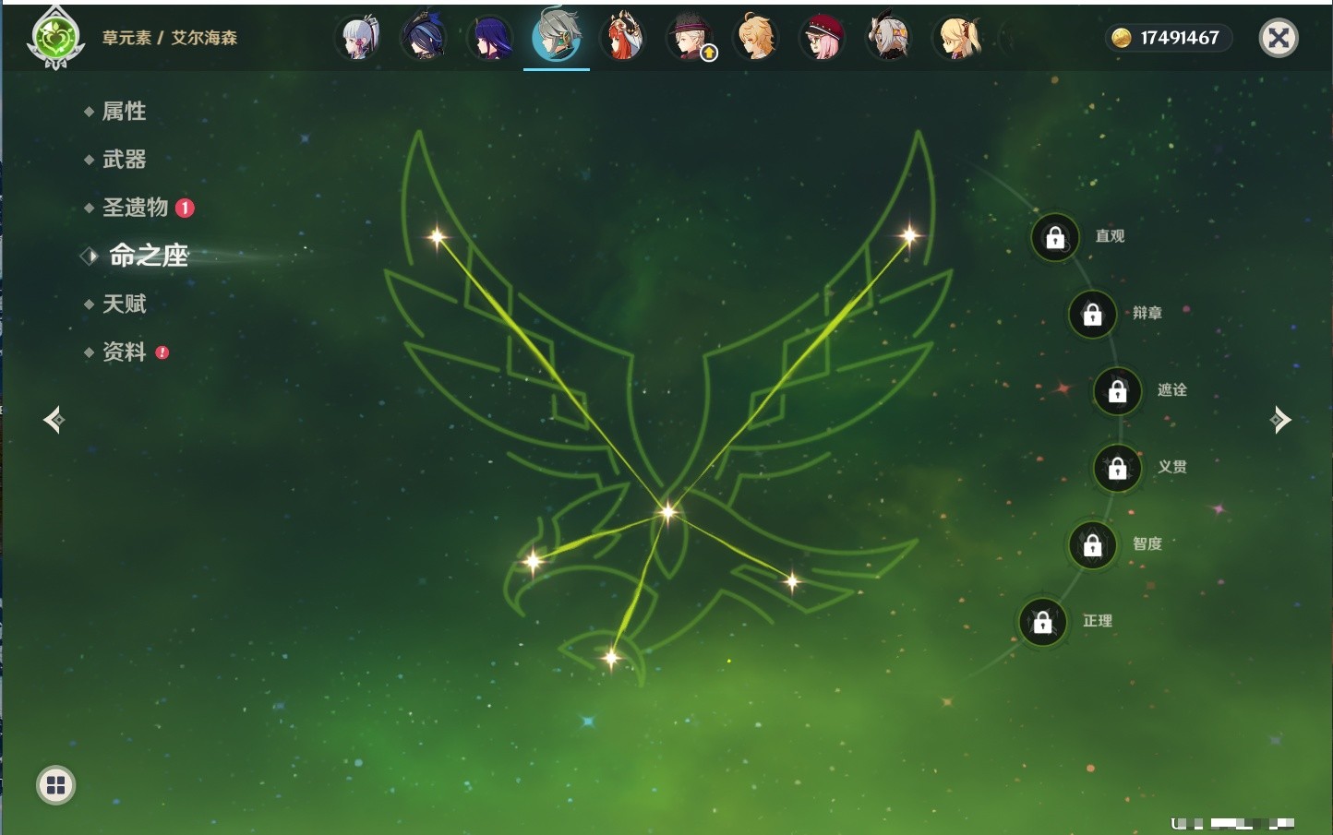Click the locked 义贯 constellation node

click(x=1117, y=468)
